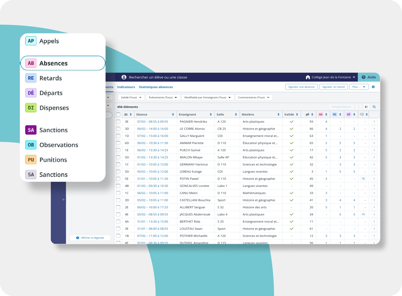Open séance link 06/02 – 14:00 à 16:00

(x=153, y=129)
